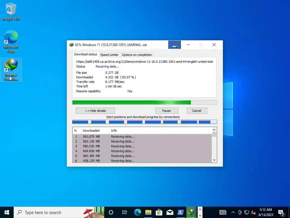Launch Microsoft Edge from the taskbar

click(x=137, y=212)
